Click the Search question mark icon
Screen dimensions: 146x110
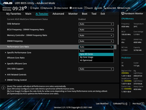[x=85, y=8]
